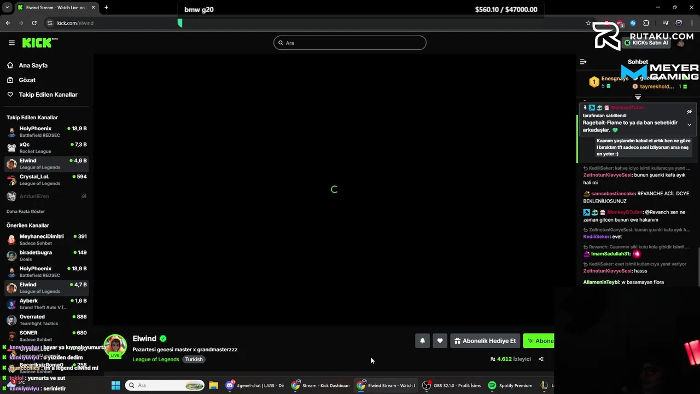The image size is (700, 394).
Task: Go to Ana Sayfa in sidebar
Action: [33, 65]
